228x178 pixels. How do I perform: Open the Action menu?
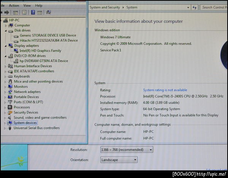pyautogui.click(x=14, y=6)
